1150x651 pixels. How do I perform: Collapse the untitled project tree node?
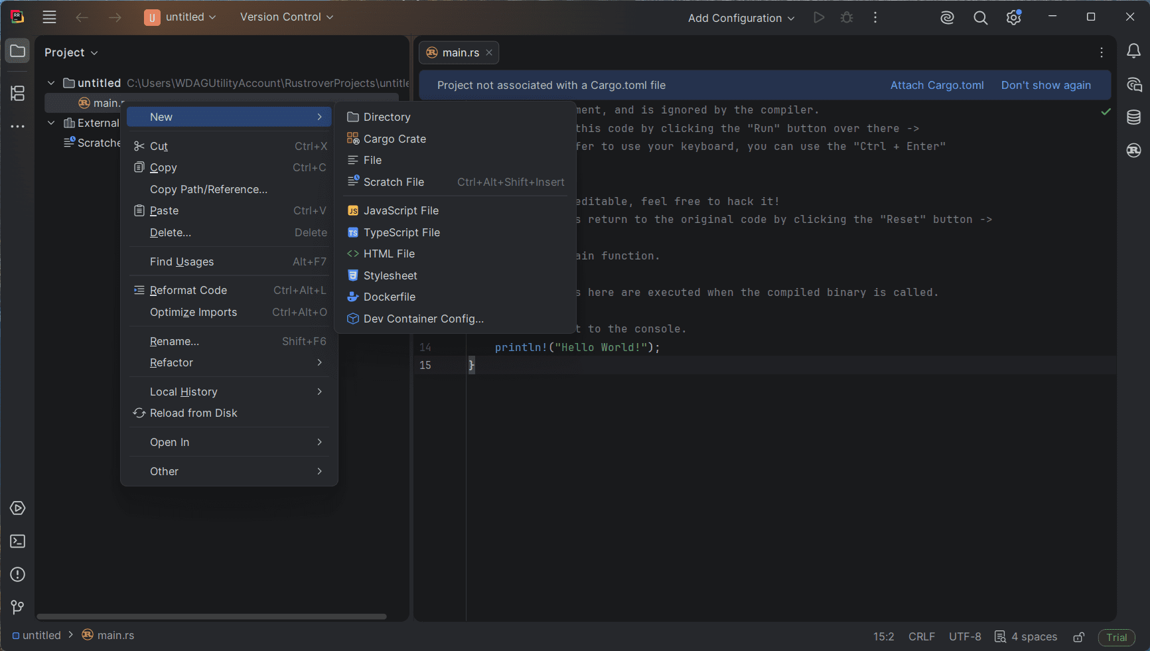click(51, 83)
